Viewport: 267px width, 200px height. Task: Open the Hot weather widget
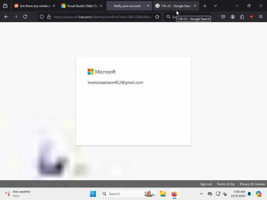(18, 194)
